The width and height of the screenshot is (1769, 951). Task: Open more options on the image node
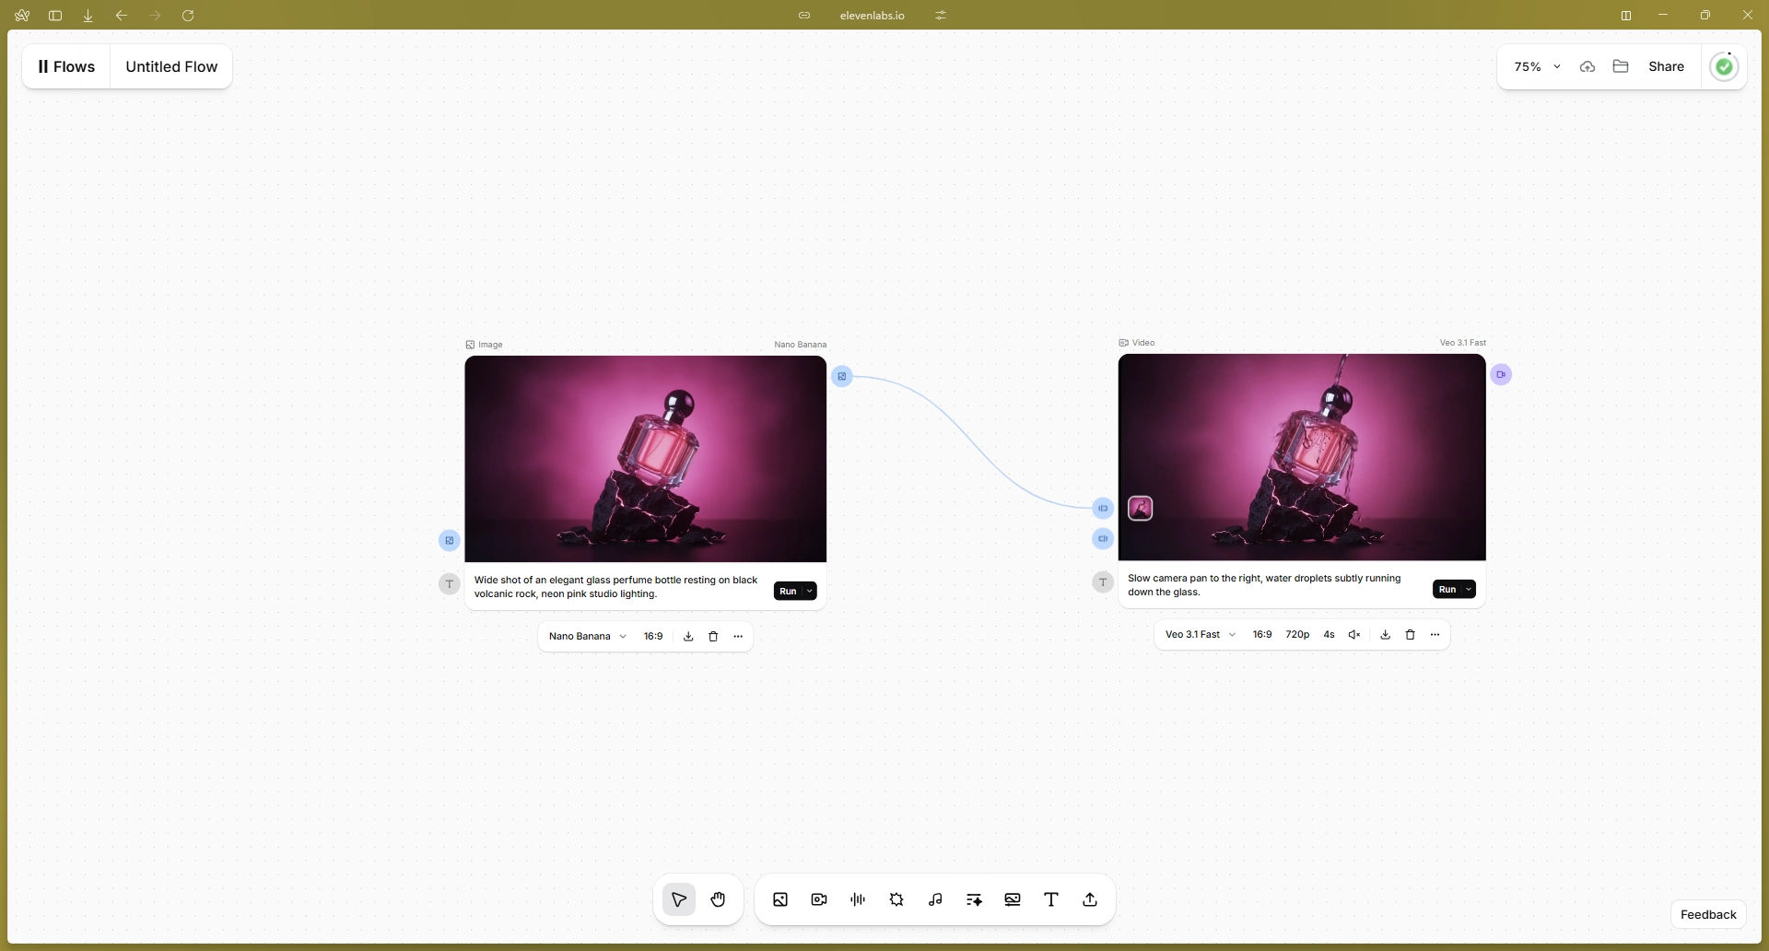click(738, 637)
